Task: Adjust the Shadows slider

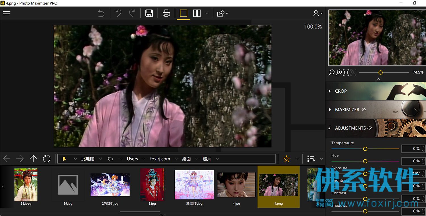Action: click(x=365, y=211)
